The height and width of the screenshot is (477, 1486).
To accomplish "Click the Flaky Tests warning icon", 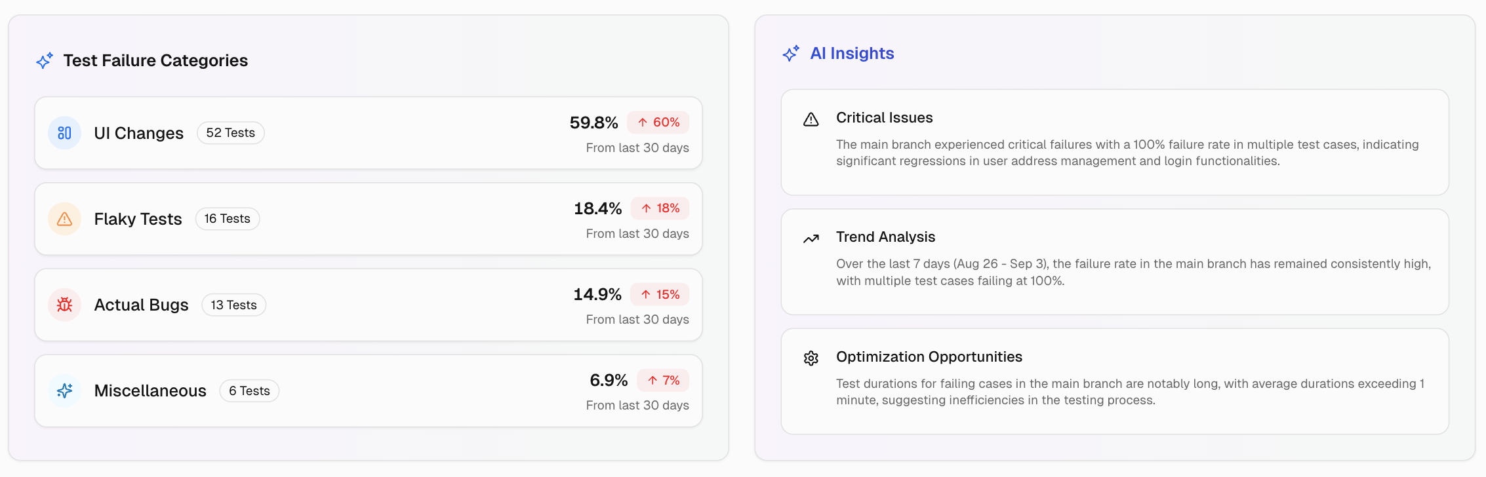I will (64, 219).
